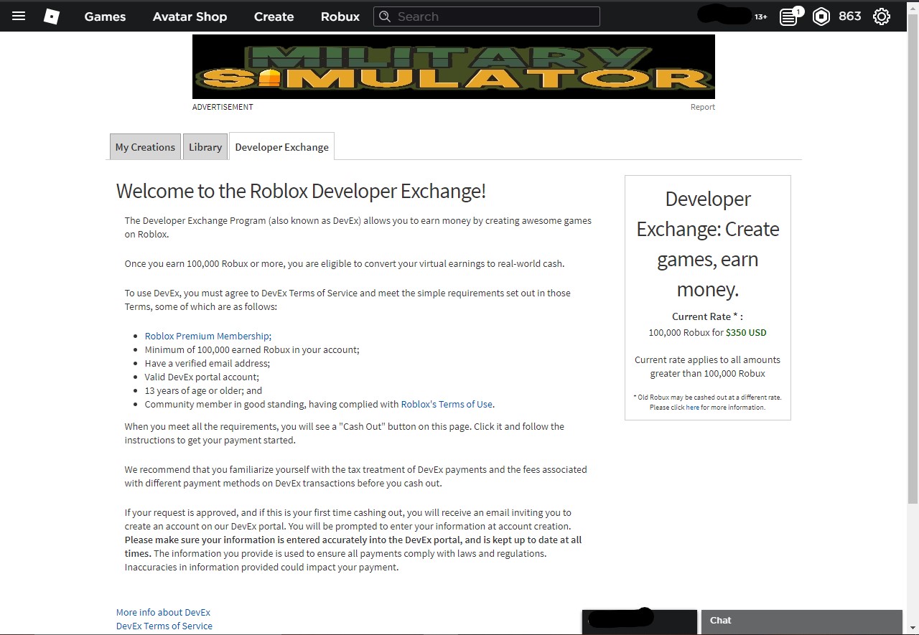Report the advertisement
Image resolution: width=919 pixels, height=635 pixels.
(x=702, y=107)
